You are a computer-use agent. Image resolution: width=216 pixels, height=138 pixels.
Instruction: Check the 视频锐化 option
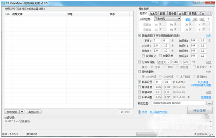[x=143, y=56]
